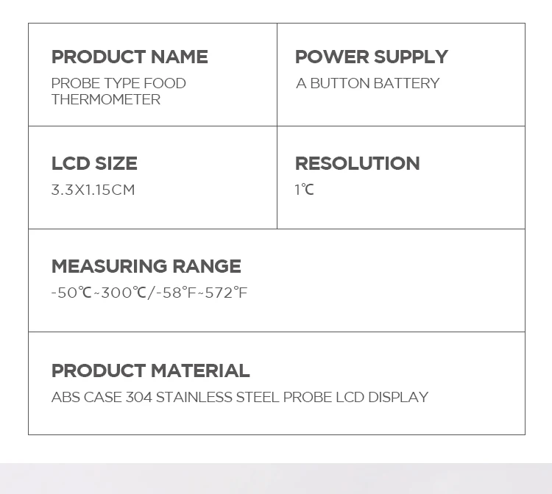This screenshot has height=494, width=552.
Task: Select the A BUTTON BATTERY text
Action: 367,83
